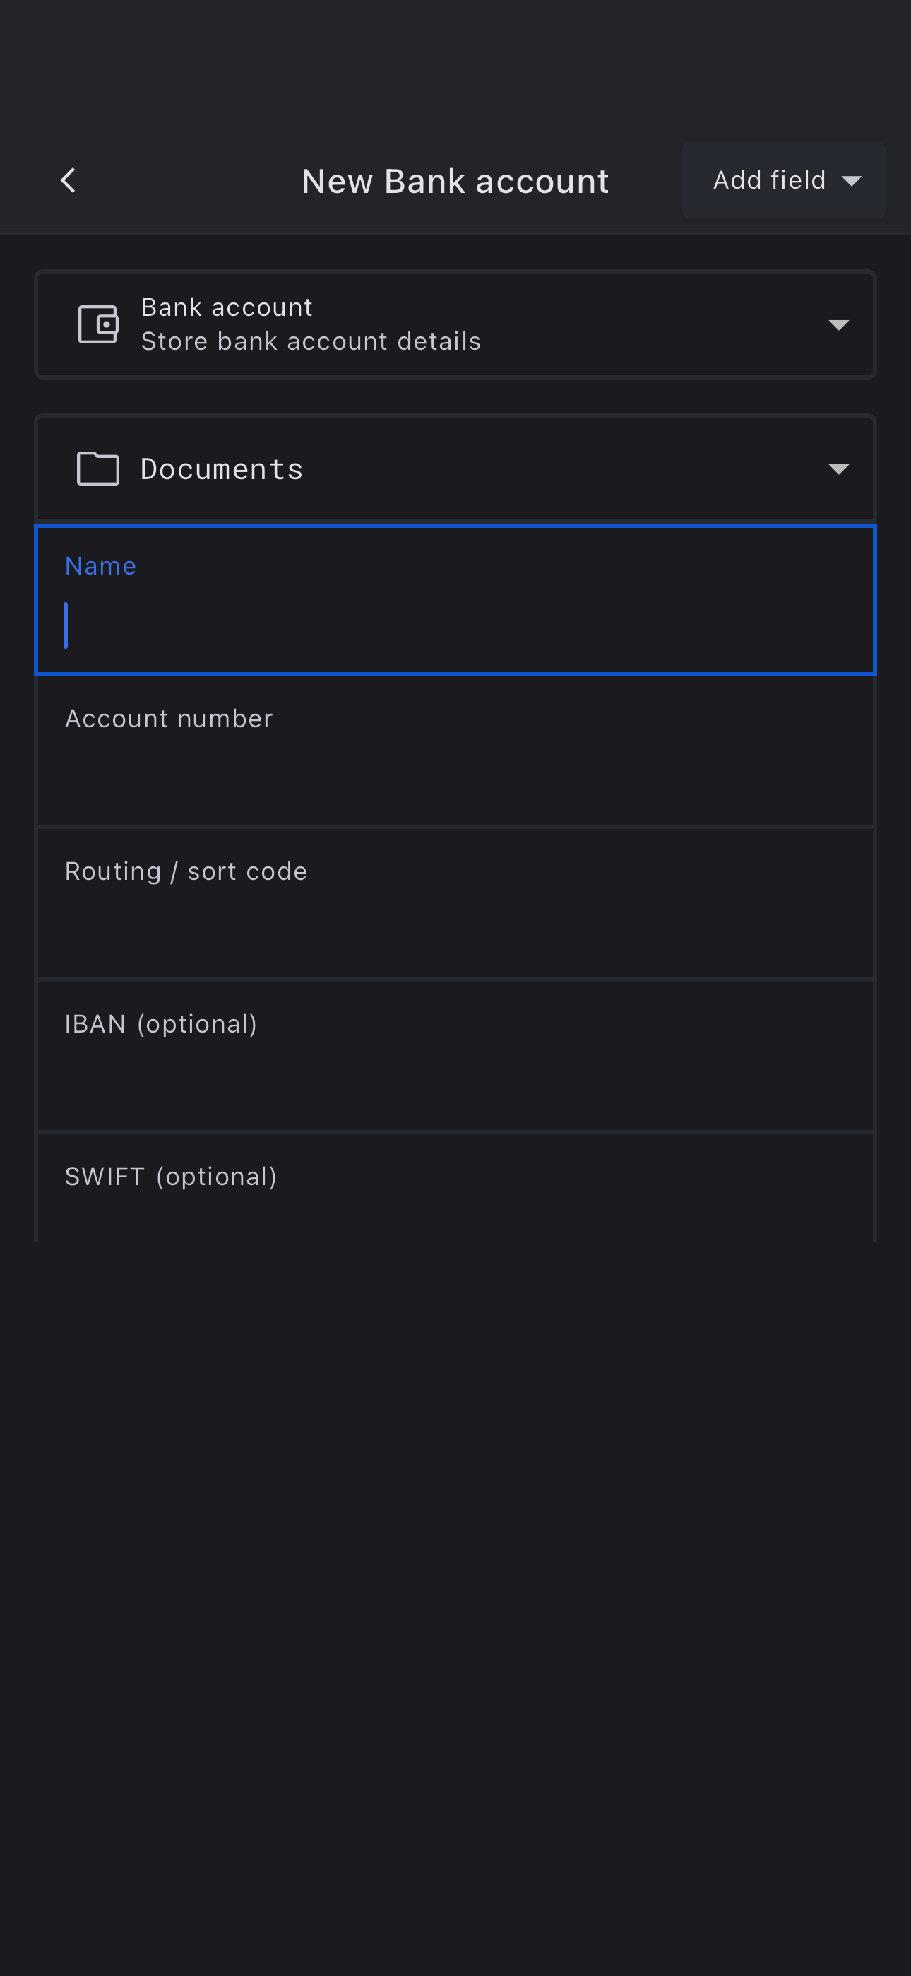Expand the Bank account type dropdown arrow
The image size is (911, 1976).
(x=839, y=325)
